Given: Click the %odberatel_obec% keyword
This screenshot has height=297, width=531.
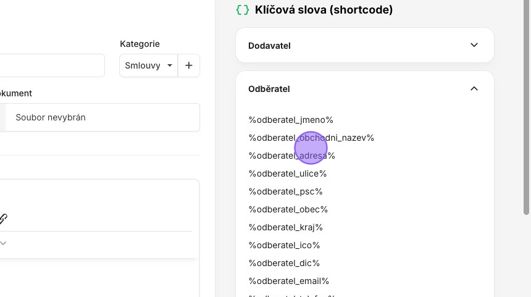Looking at the screenshot, I should [288, 209].
